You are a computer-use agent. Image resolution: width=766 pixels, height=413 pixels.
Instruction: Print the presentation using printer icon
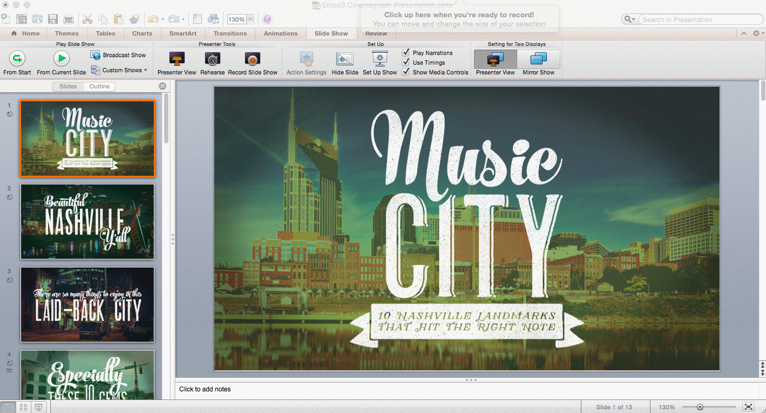(69, 19)
